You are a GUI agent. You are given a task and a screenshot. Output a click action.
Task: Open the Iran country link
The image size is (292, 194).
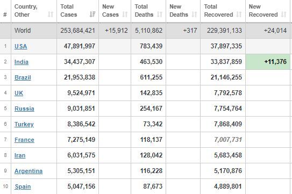(20, 156)
